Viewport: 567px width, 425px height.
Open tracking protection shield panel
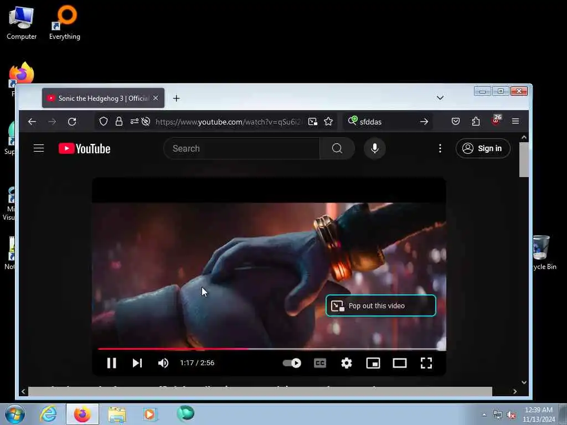tap(104, 121)
